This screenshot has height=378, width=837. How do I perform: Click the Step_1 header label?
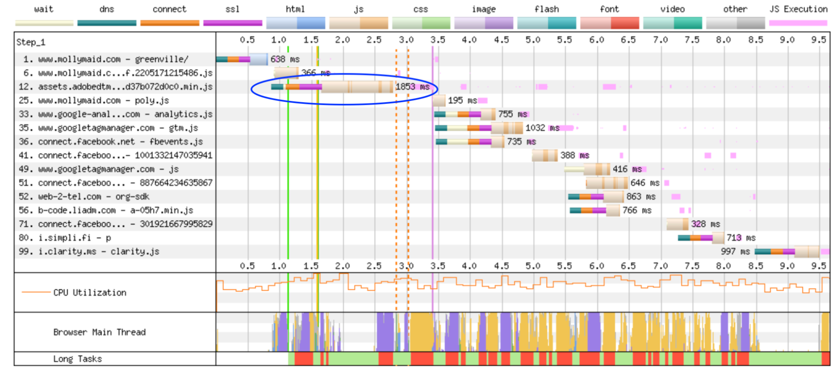[31, 42]
